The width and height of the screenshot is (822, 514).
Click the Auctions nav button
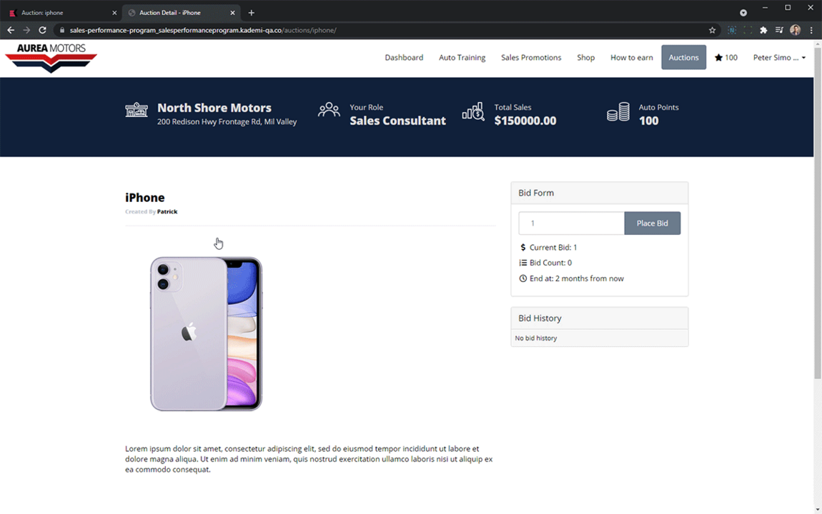[683, 58]
